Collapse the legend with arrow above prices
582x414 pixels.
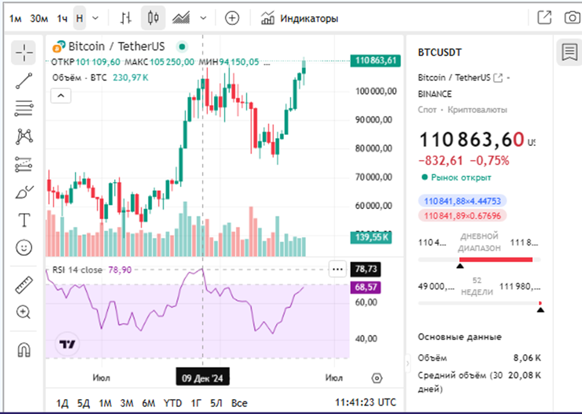click(x=60, y=96)
